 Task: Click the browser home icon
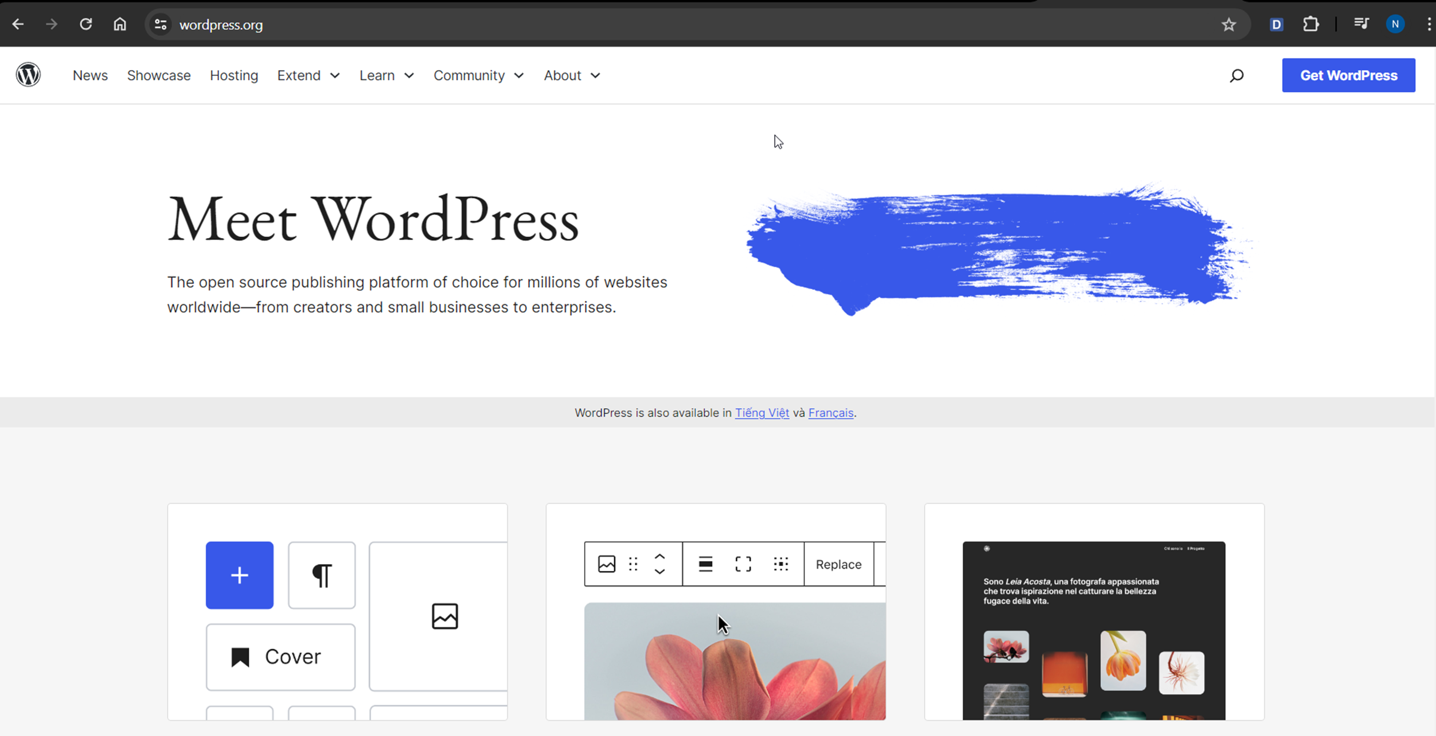(x=120, y=25)
